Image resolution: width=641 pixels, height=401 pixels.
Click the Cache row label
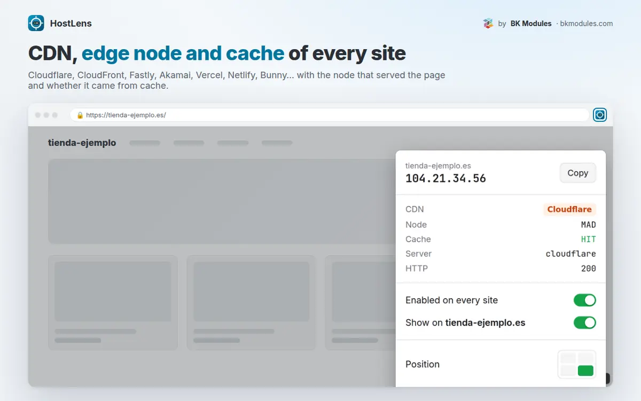(418, 239)
